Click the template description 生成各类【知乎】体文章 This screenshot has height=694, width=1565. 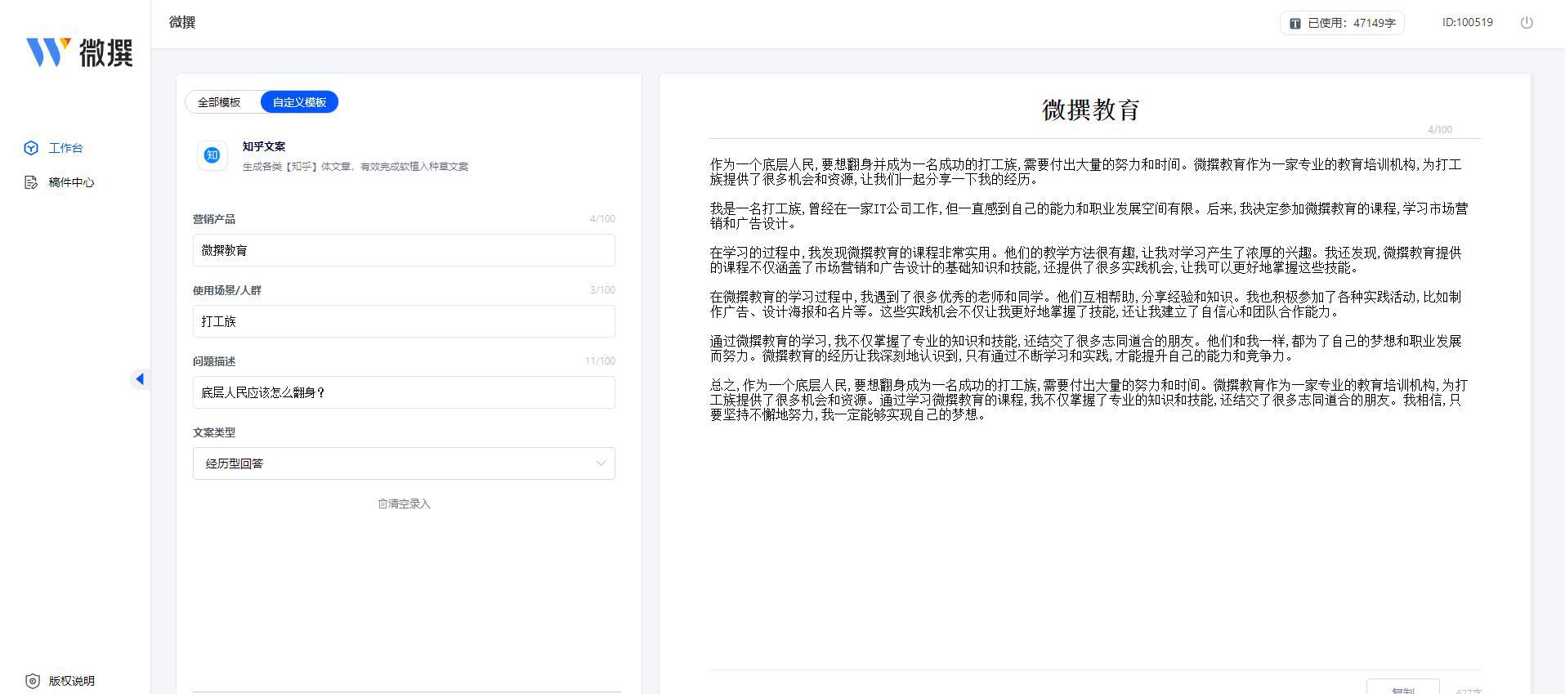tap(355, 167)
